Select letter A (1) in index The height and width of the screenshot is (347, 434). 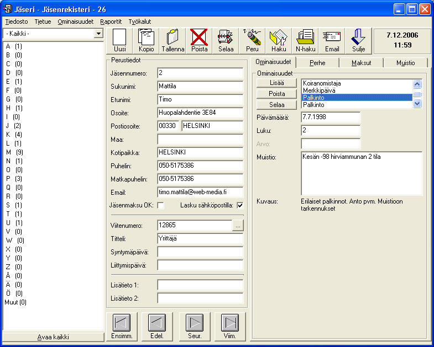(14, 46)
